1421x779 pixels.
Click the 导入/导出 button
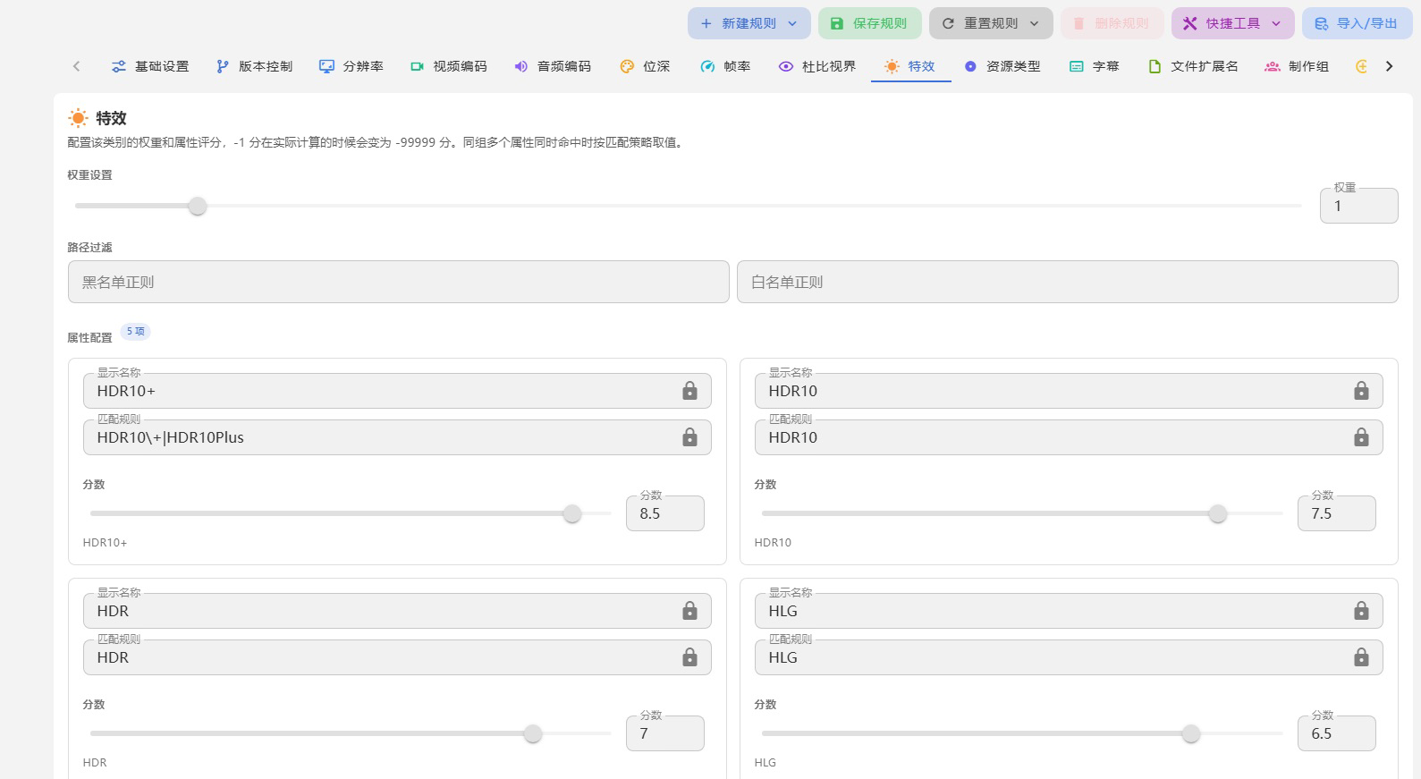coord(1357,23)
